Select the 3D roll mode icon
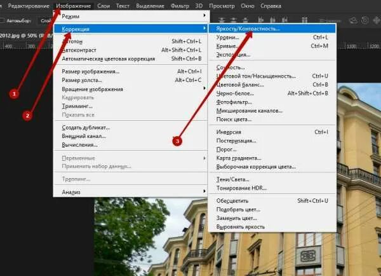This screenshot has height=276, width=381. (365, 20)
